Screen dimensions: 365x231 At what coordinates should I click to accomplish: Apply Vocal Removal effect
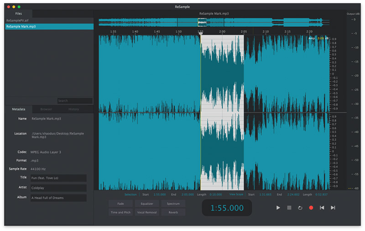(147, 212)
